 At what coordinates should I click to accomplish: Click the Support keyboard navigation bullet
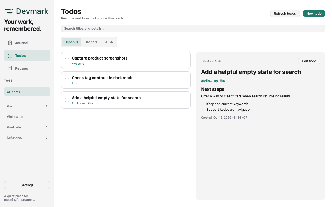[x=229, y=109]
